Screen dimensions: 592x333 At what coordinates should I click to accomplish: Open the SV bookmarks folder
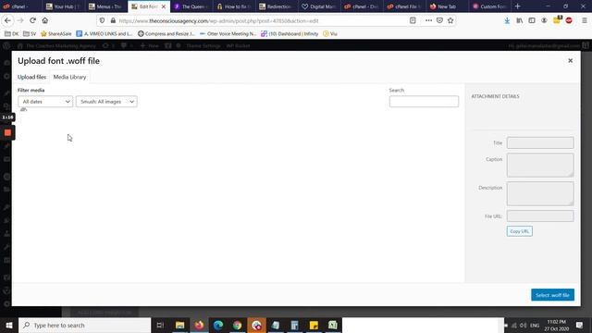[30, 33]
